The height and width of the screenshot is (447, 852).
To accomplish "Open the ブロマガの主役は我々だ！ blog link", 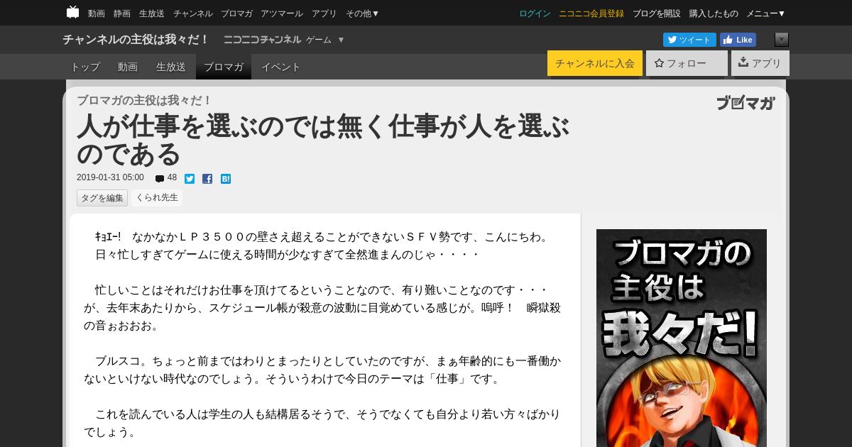I will tap(144, 100).
